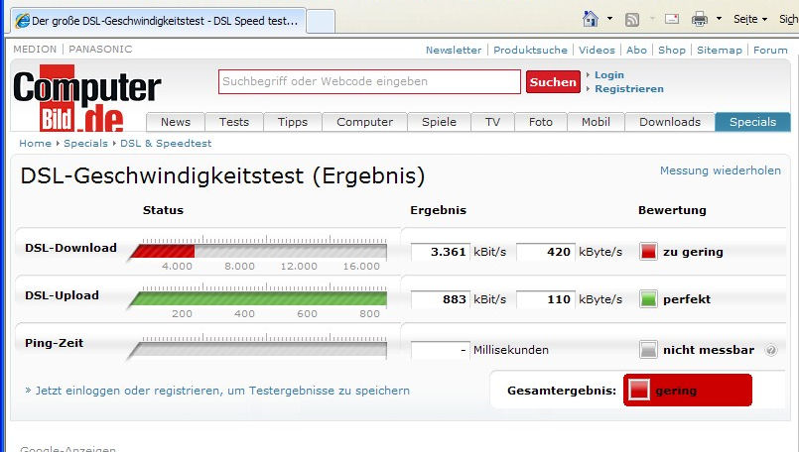The height and width of the screenshot is (452, 799).
Task: Click the read mail envelope icon
Action: click(x=672, y=19)
